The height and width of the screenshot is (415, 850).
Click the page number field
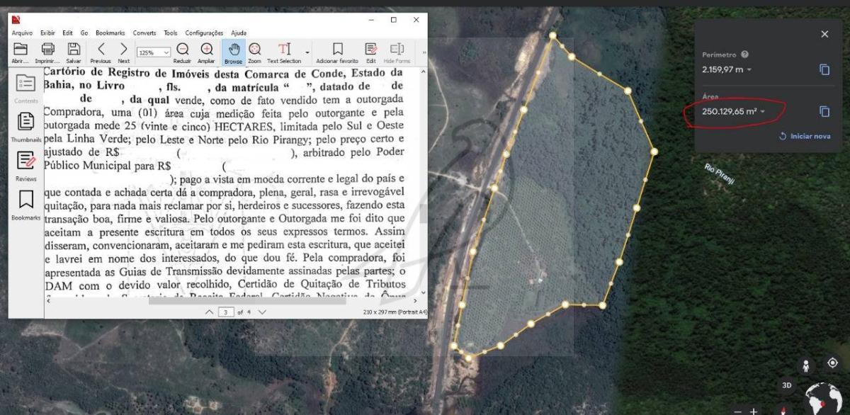click(226, 312)
